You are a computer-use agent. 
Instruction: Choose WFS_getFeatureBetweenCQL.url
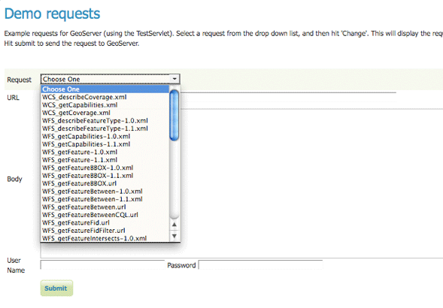click(105, 215)
